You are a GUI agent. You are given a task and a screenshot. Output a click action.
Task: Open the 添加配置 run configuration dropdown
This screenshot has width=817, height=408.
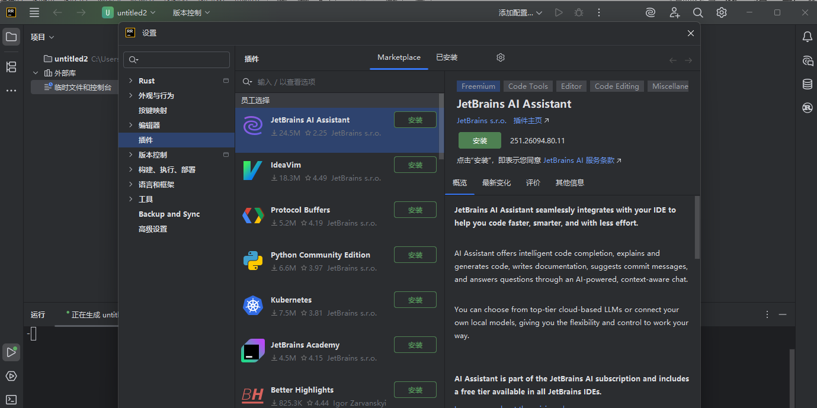point(520,12)
